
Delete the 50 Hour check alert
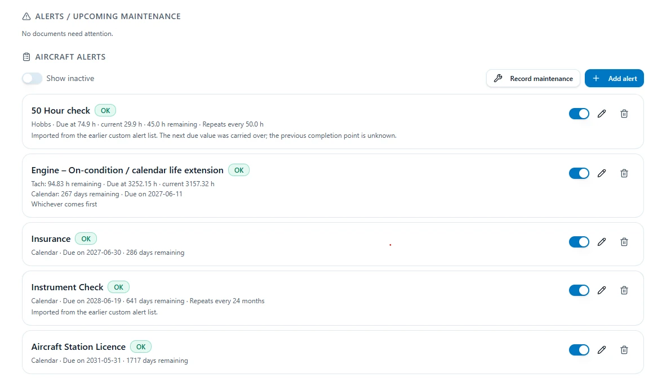click(x=624, y=114)
